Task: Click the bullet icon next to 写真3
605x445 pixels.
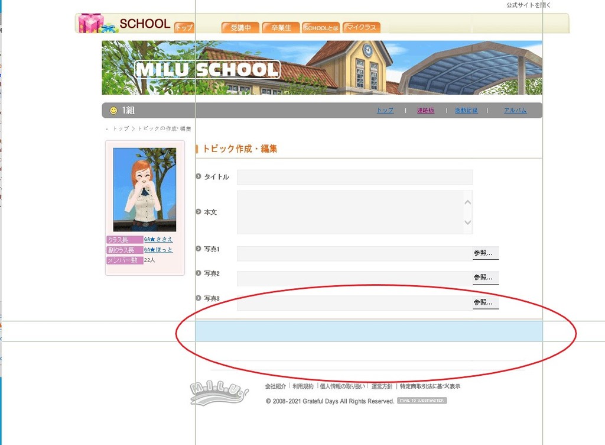Action: pos(199,298)
